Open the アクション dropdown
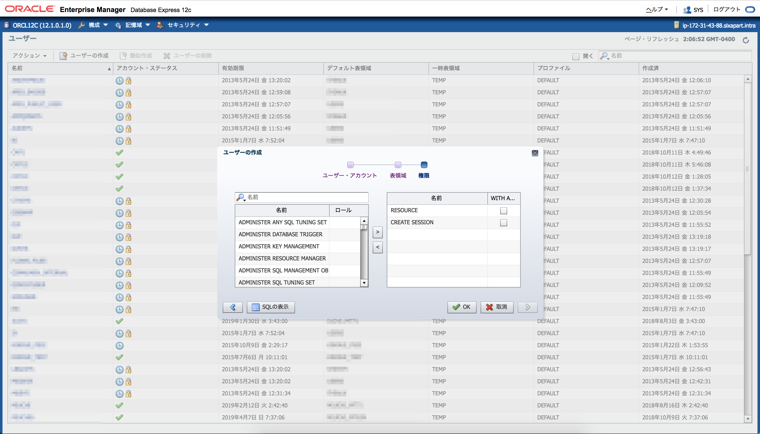 click(29, 56)
